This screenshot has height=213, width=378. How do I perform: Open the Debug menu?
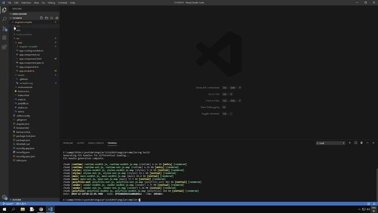(x=51, y=2)
